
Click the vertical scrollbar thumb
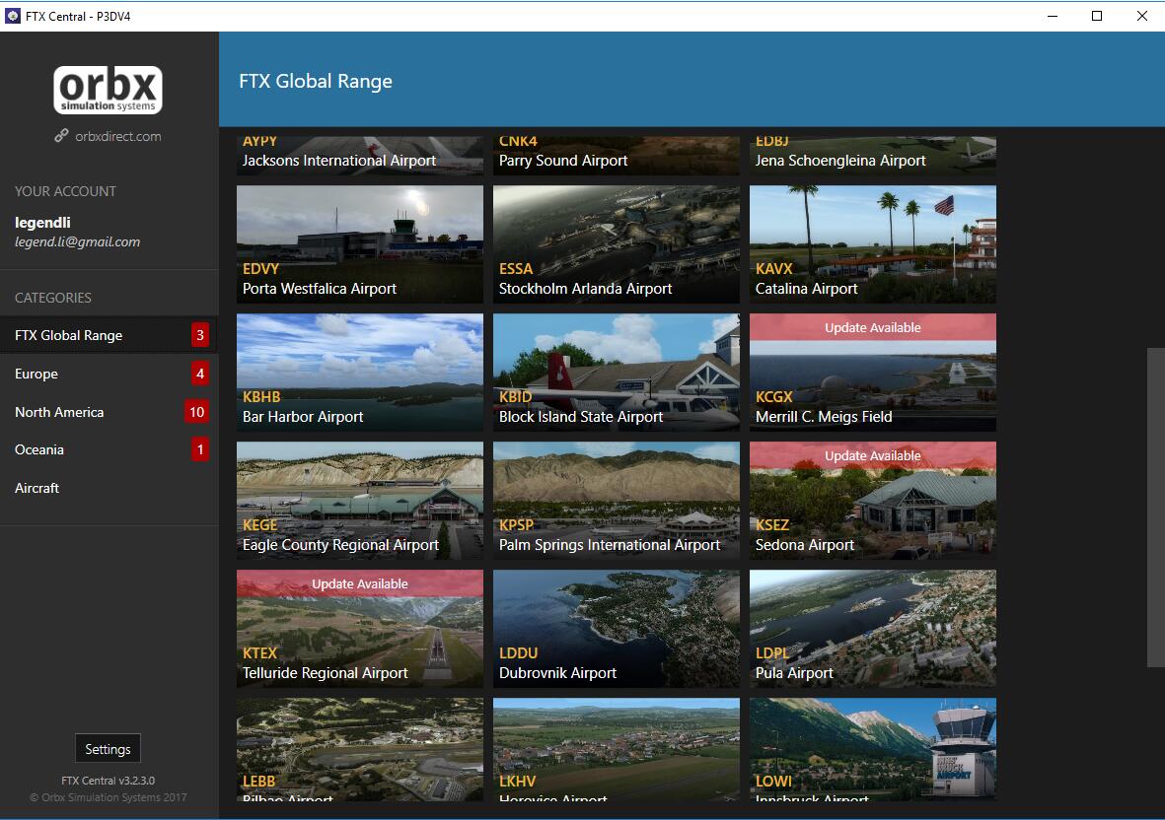tap(1155, 508)
